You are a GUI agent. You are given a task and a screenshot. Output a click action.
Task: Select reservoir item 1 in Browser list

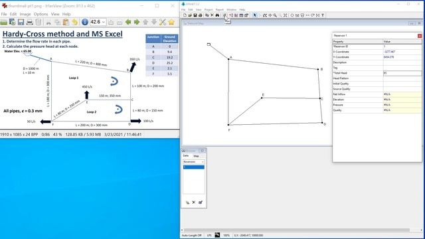coord(193,167)
